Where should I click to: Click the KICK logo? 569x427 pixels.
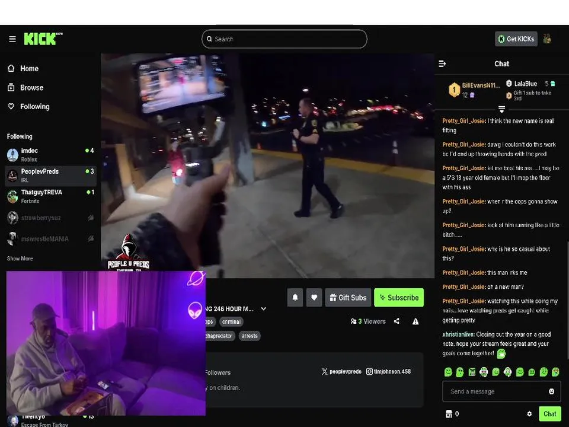coord(43,39)
